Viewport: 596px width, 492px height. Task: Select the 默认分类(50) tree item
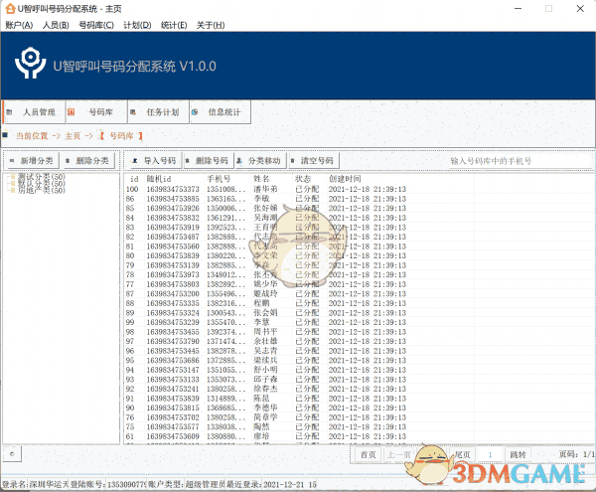[42, 184]
